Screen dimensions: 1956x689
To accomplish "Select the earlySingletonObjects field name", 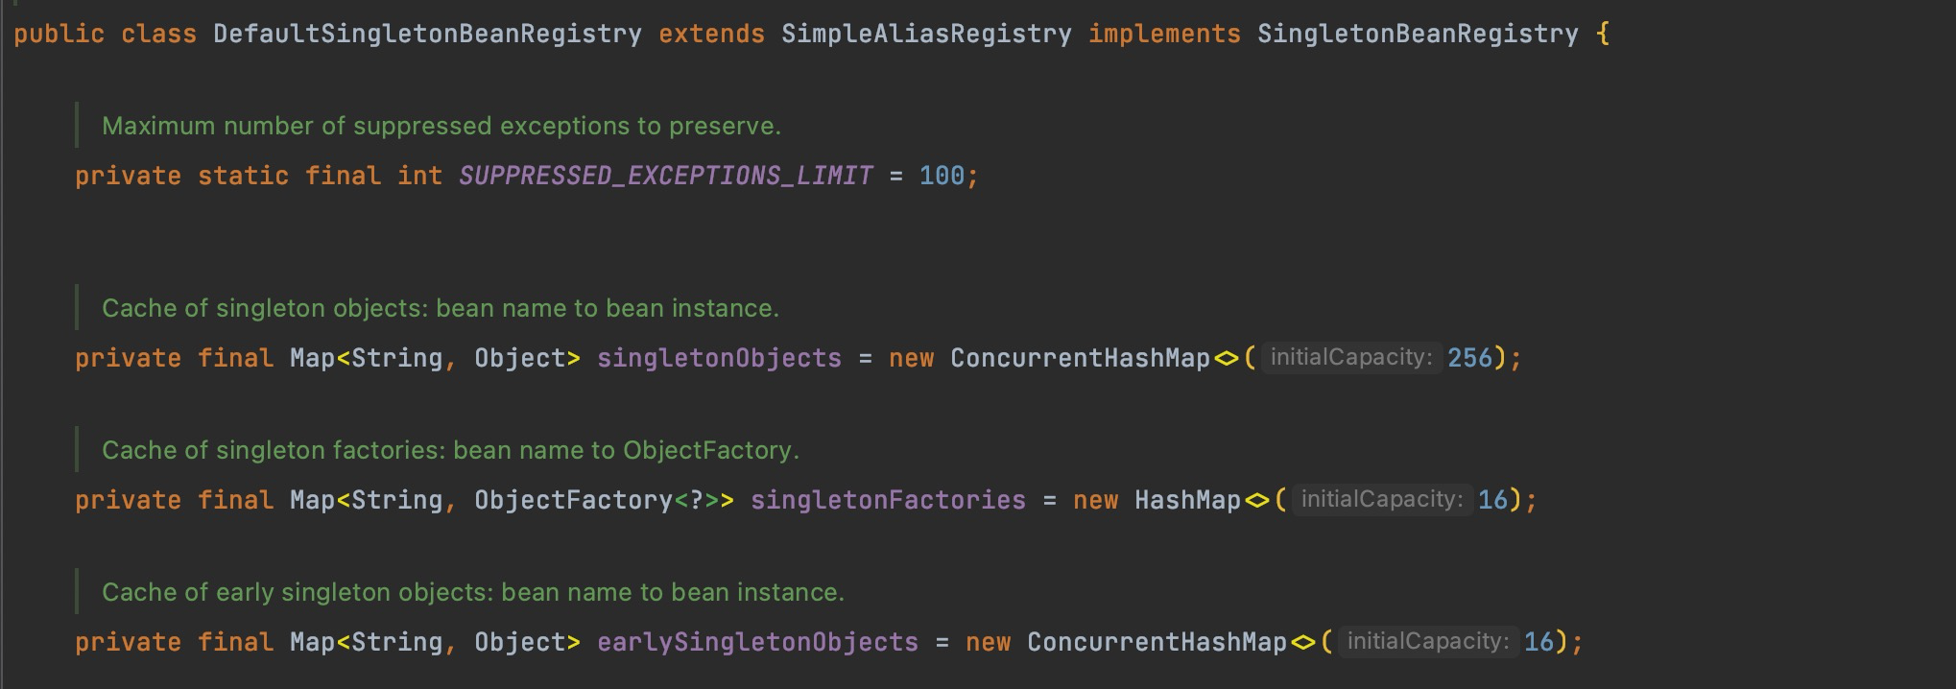I will [x=757, y=642].
